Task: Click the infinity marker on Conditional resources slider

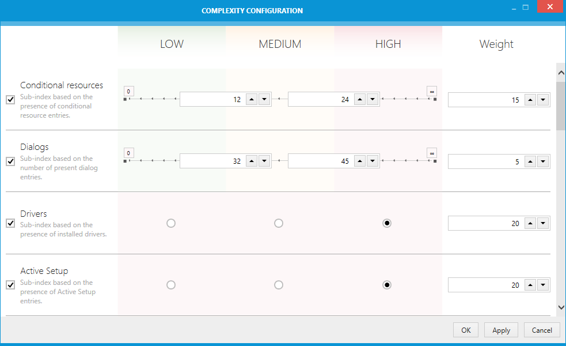Action: click(432, 91)
